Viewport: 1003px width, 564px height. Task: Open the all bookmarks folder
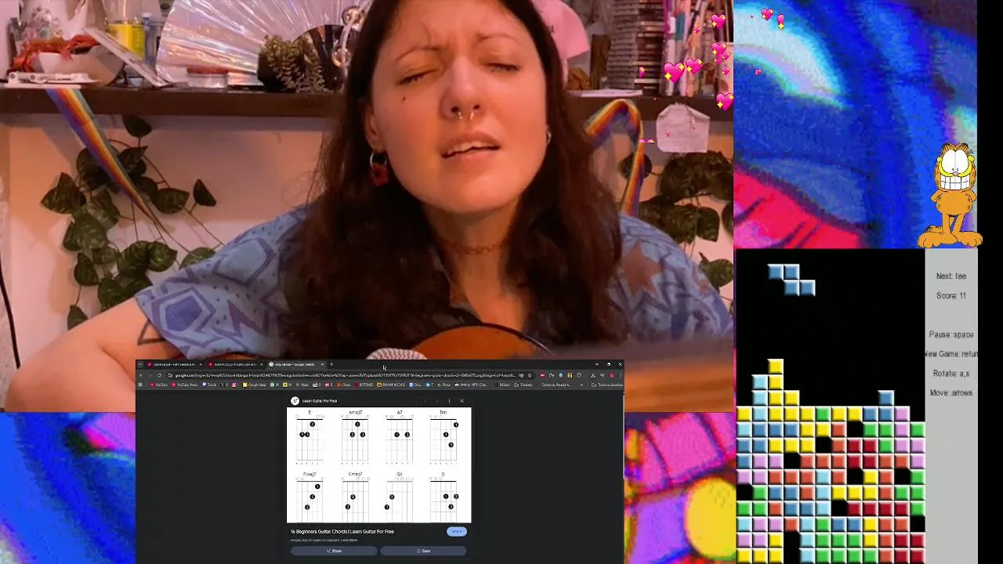click(607, 385)
